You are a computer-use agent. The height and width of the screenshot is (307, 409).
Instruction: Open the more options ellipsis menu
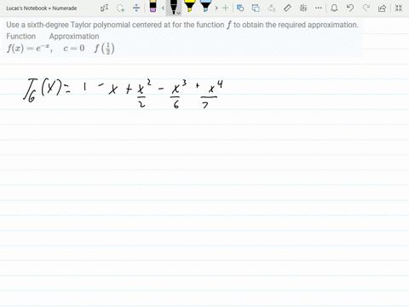[x=319, y=8]
